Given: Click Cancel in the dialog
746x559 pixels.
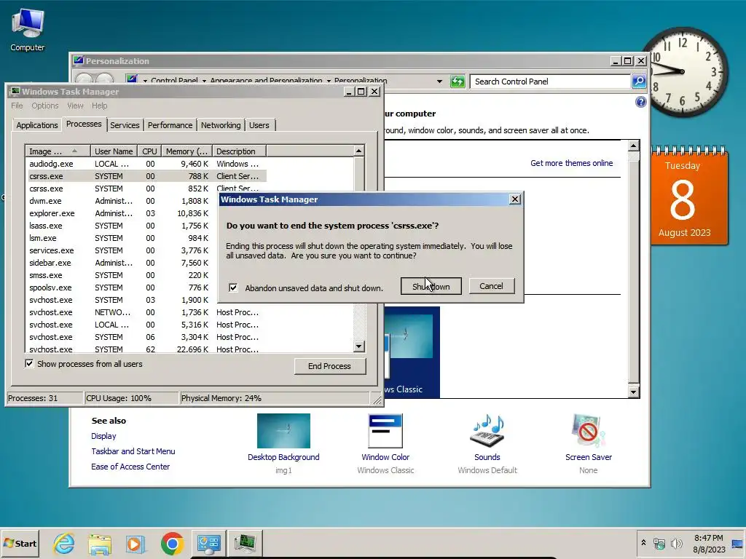Looking at the screenshot, I should coord(492,285).
